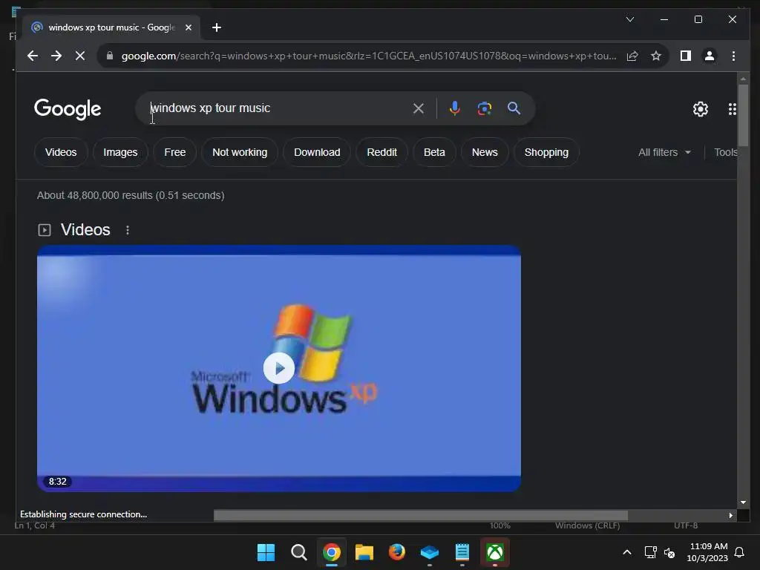Click the Videos section heading
This screenshot has width=760, height=570.
85,230
